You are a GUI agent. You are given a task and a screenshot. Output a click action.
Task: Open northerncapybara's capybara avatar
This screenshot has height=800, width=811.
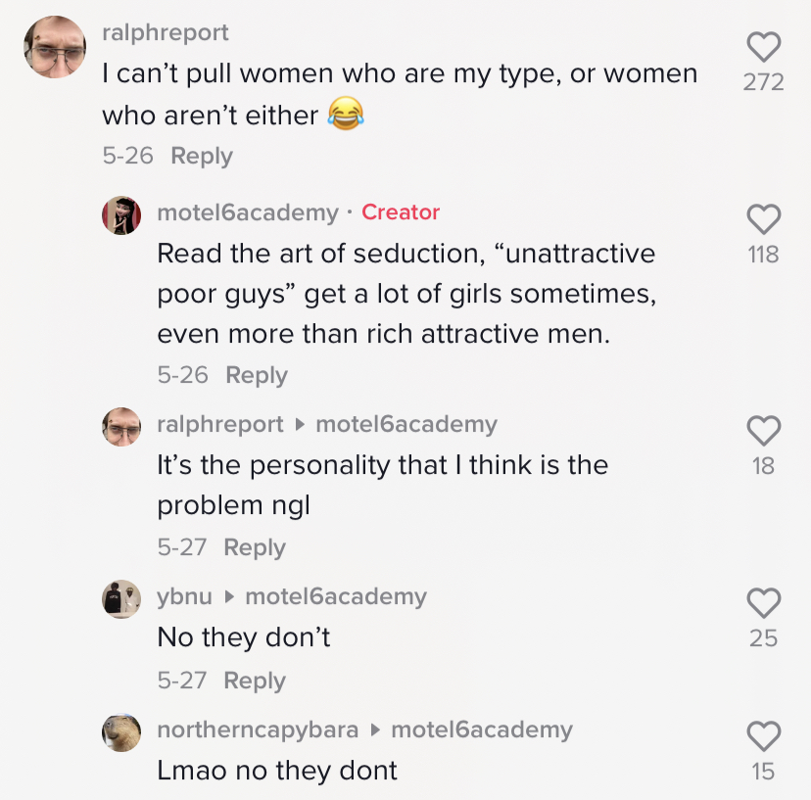[x=121, y=732]
